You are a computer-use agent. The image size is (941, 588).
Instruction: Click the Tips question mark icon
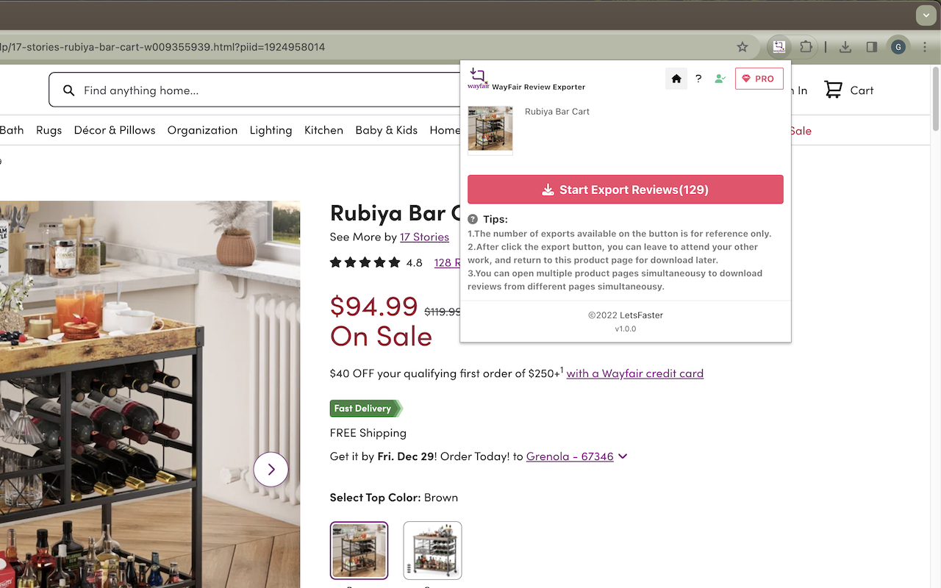pos(473,219)
